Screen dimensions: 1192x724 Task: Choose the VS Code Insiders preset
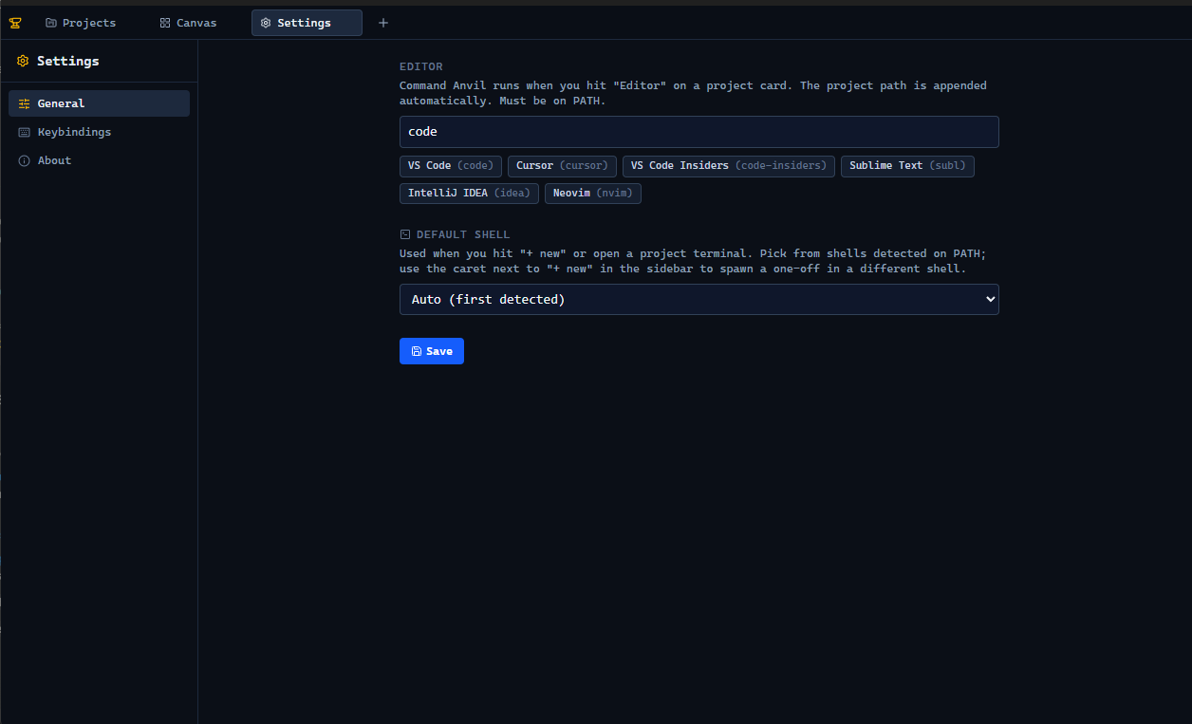[729, 166]
